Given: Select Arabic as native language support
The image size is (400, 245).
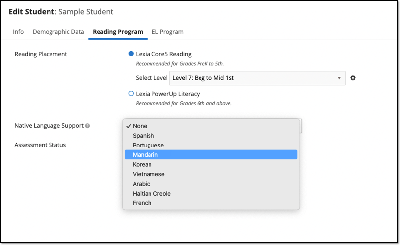Looking at the screenshot, I should click(x=141, y=184).
